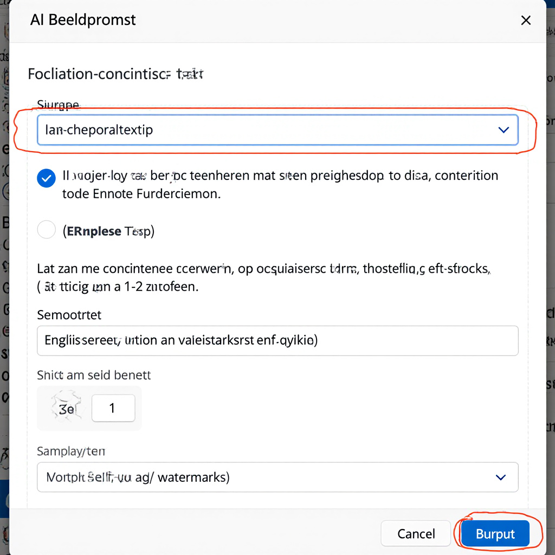Click the Shict am seld benett label

(x=94, y=375)
